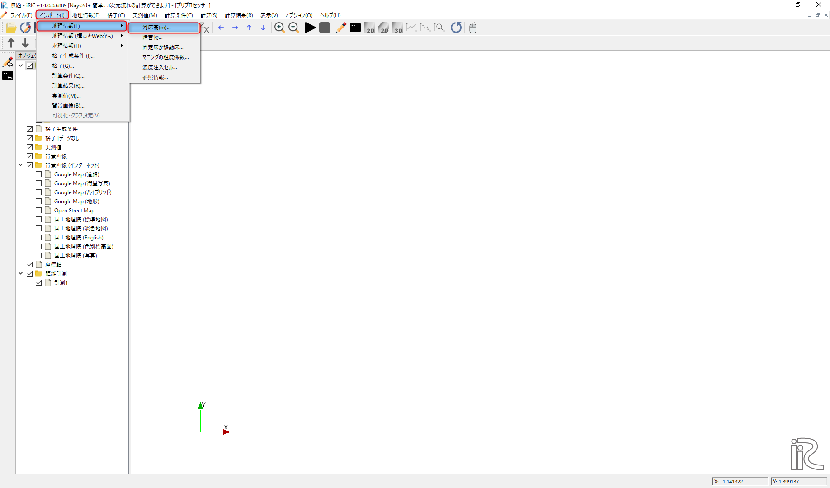Image resolution: width=830 pixels, height=488 pixels.
Task: Select 濃度注入セル... menu entry
Action: [164, 67]
